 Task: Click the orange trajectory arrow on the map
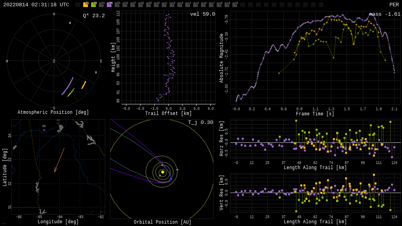tap(59, 160)
